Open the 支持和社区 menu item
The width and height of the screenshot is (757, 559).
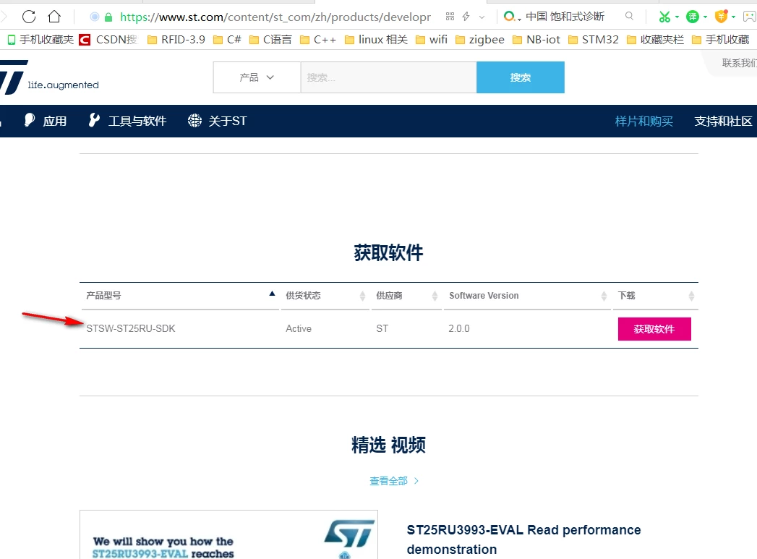(x=723, y=121)
